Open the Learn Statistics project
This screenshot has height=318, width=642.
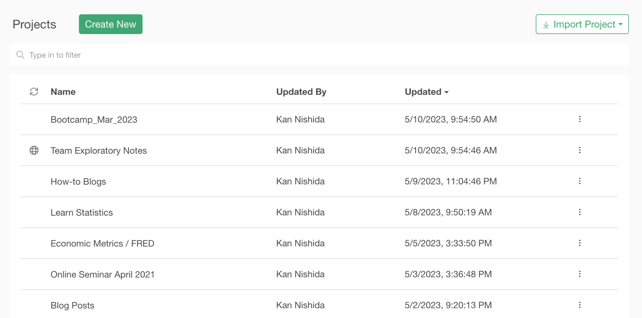pyautogui.click(x=81, y=212)
